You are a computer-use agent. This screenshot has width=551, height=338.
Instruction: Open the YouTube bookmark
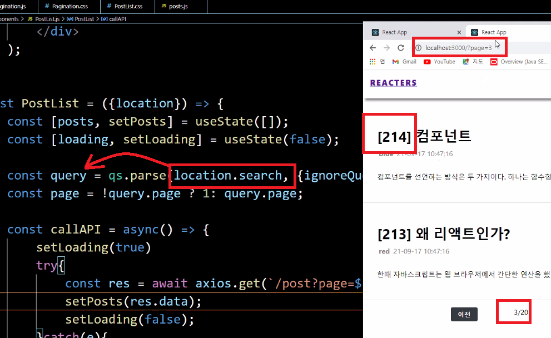[439, 62]
